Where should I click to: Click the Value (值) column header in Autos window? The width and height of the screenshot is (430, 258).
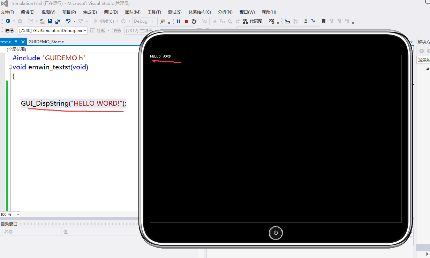66,232
